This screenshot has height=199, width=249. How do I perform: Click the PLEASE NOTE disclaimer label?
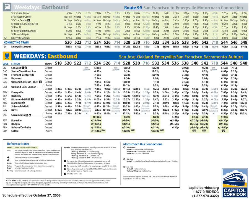pos(11,181)
